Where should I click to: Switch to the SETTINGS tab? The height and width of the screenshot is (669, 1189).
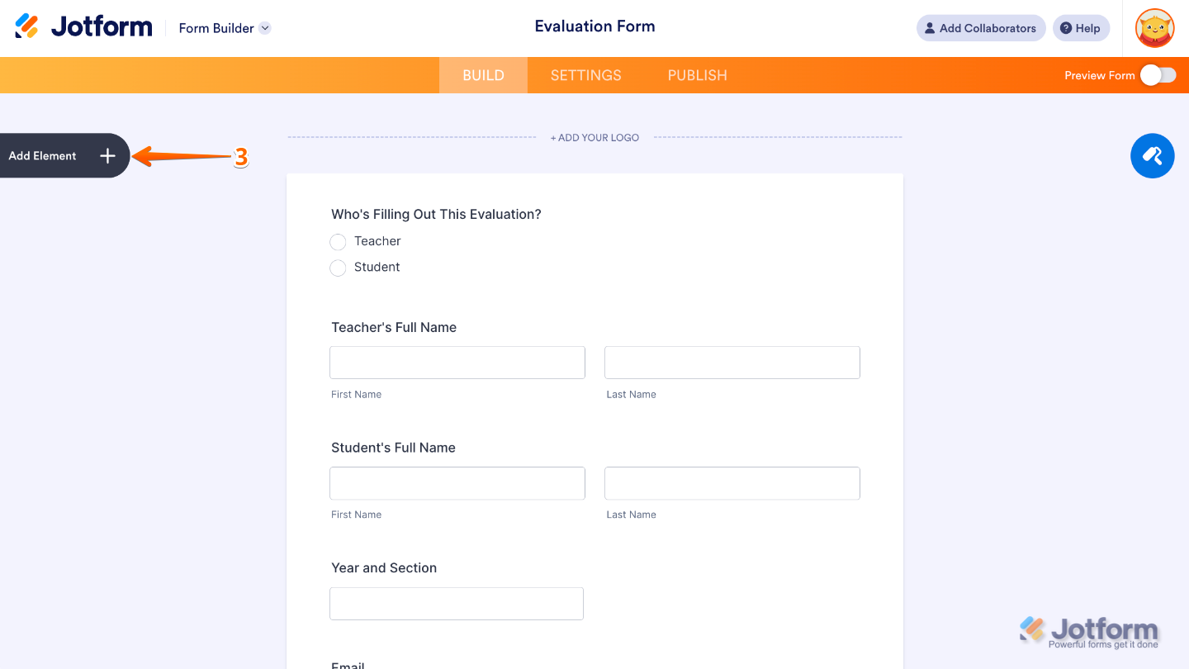(585, 74)
